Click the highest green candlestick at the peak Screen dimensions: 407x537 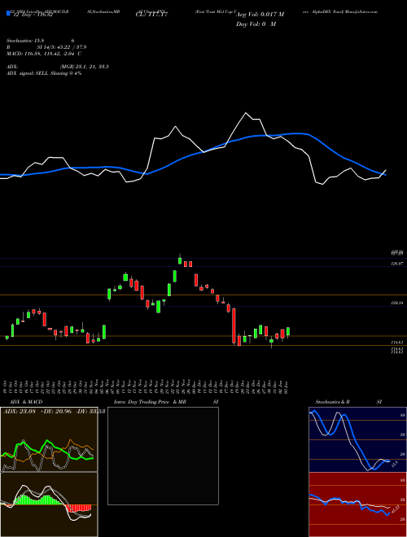coord(180,260)
